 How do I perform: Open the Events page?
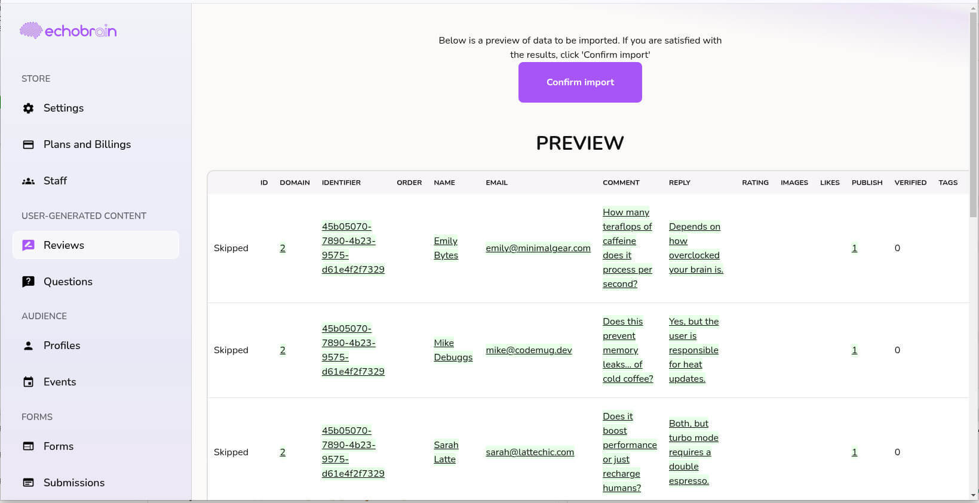click(x=96, y=382)
